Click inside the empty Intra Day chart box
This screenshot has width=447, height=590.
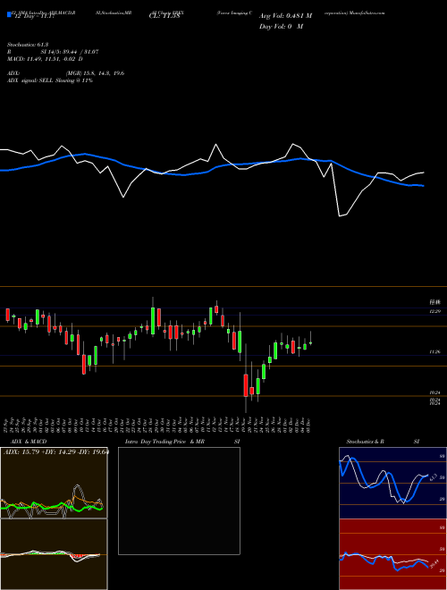click(x=179, y=501)
